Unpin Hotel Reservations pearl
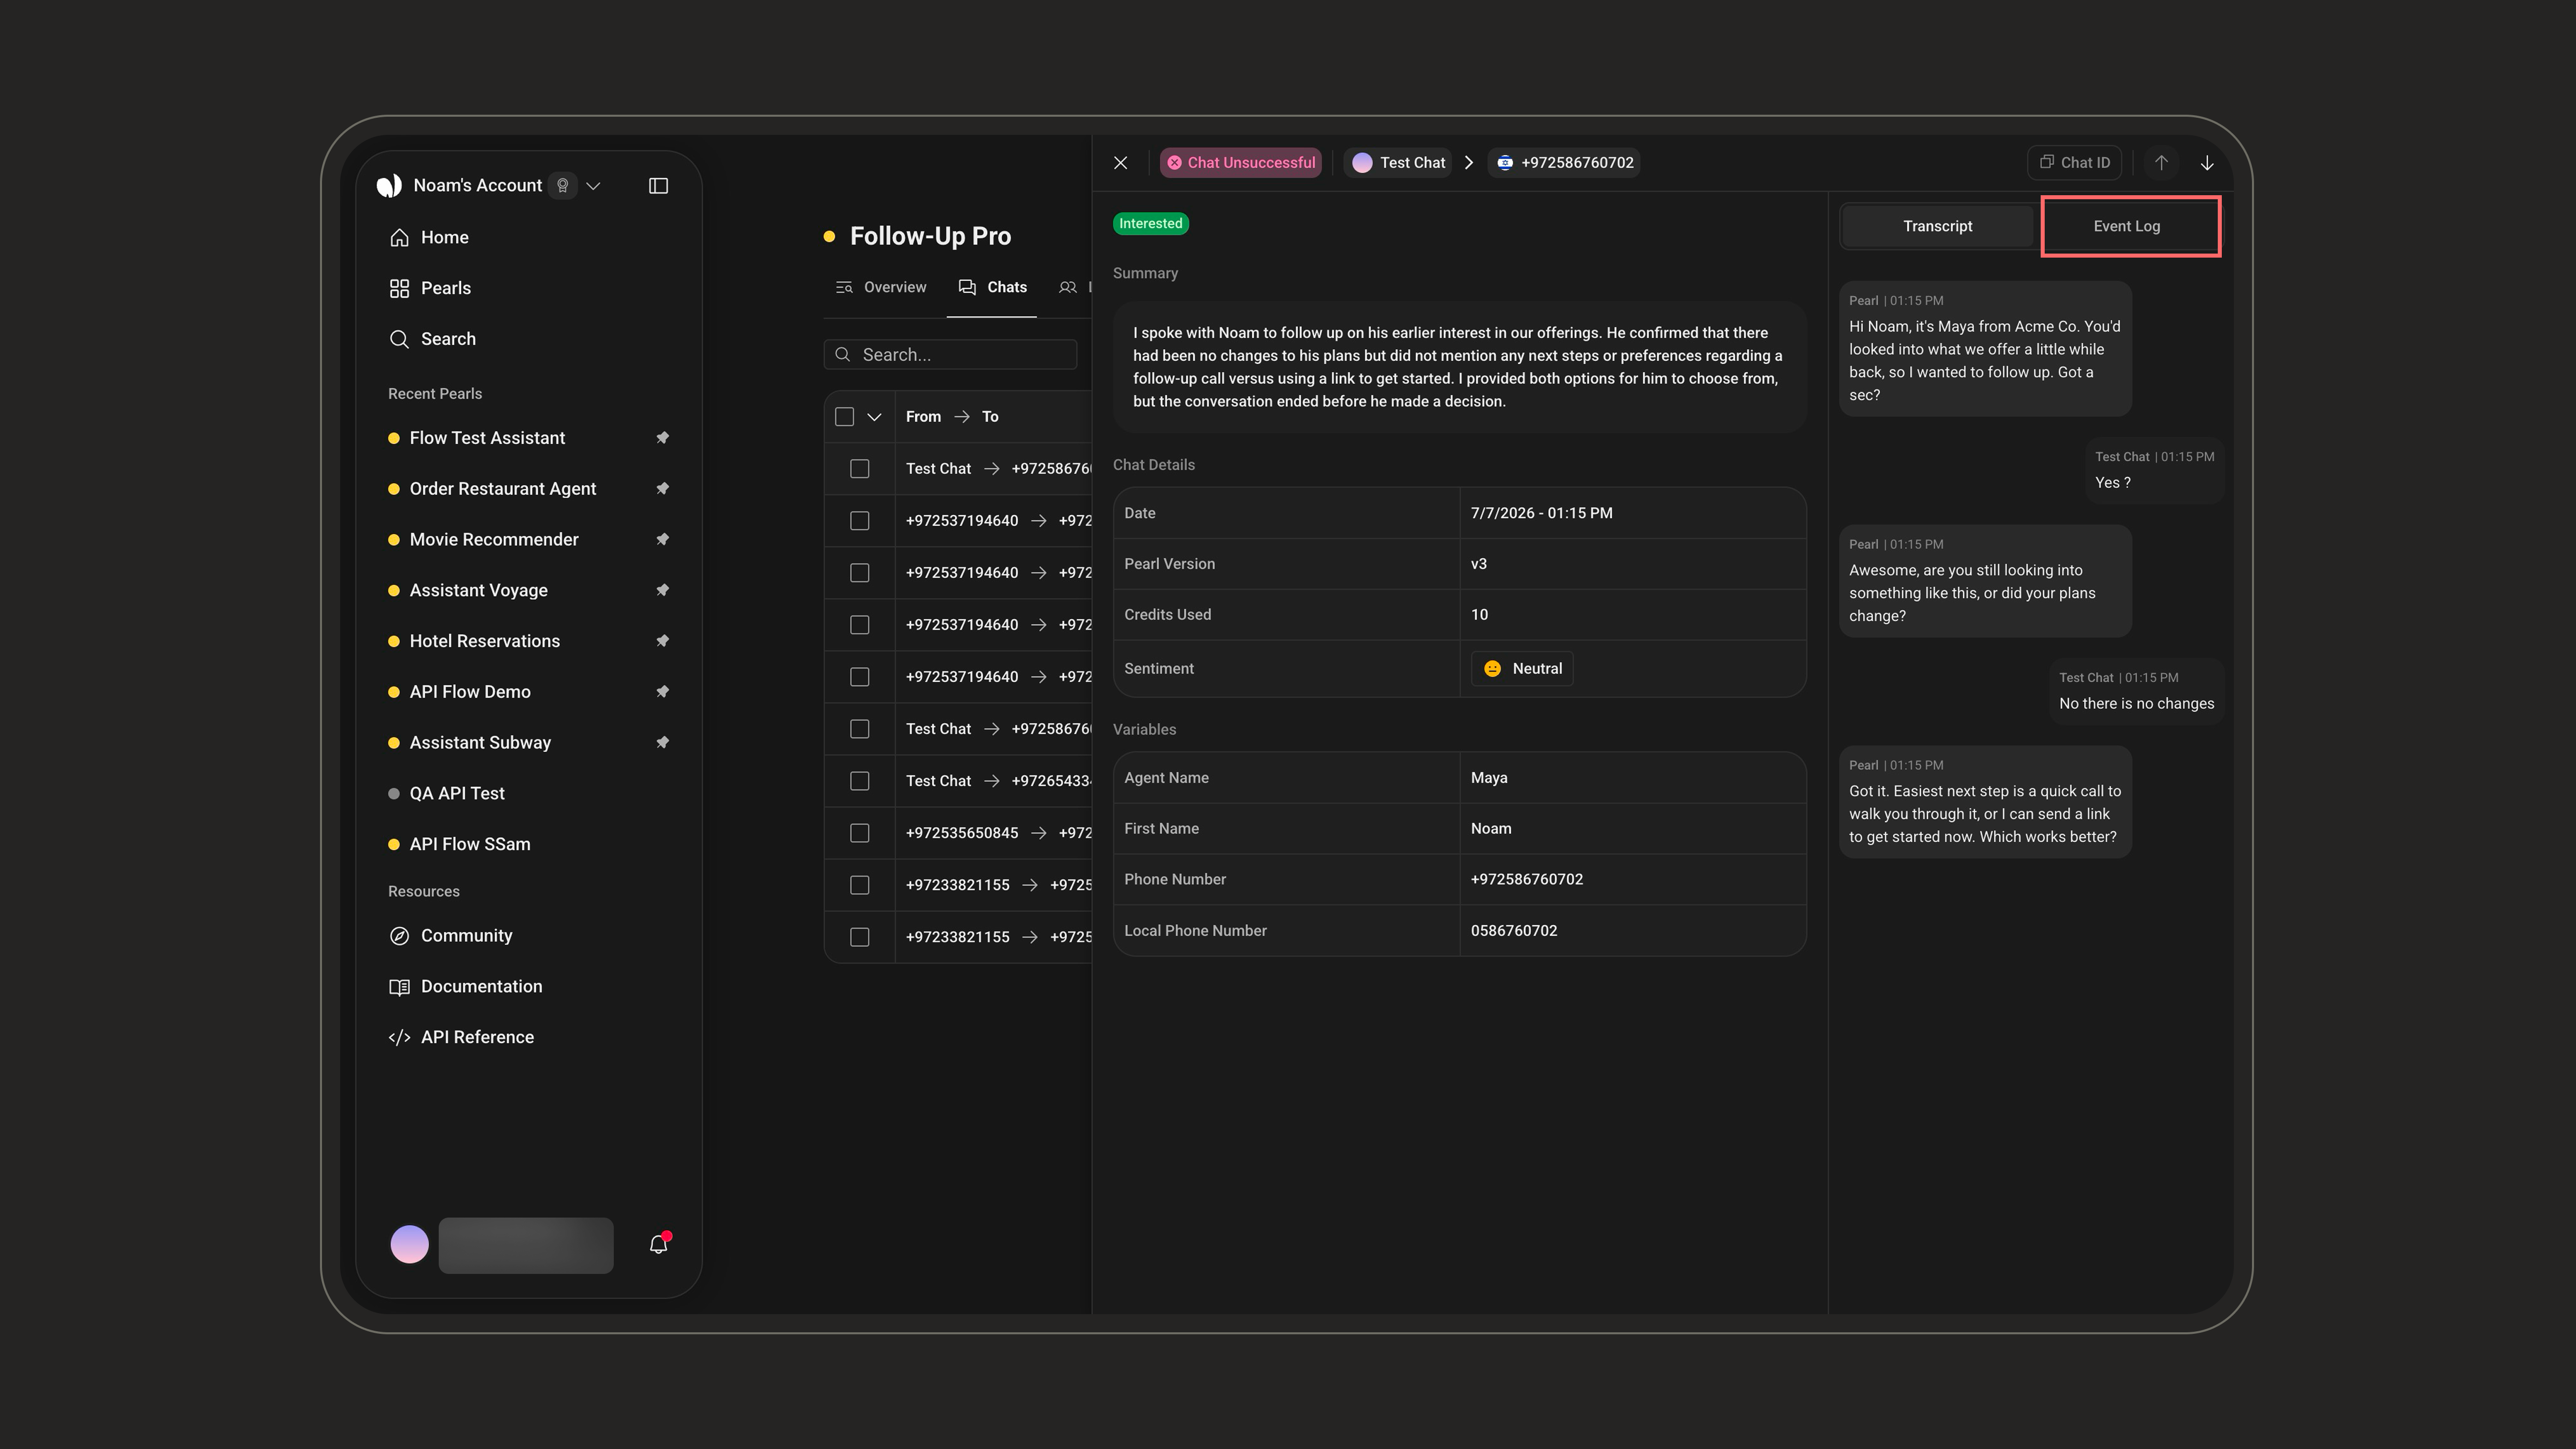The image size is (2576, 1449). coord(662,641)
